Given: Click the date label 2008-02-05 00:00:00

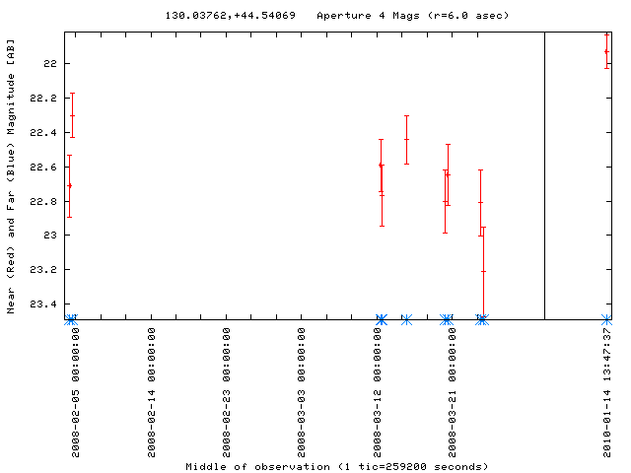Looking at the screenshot, I should pos(76,392).
